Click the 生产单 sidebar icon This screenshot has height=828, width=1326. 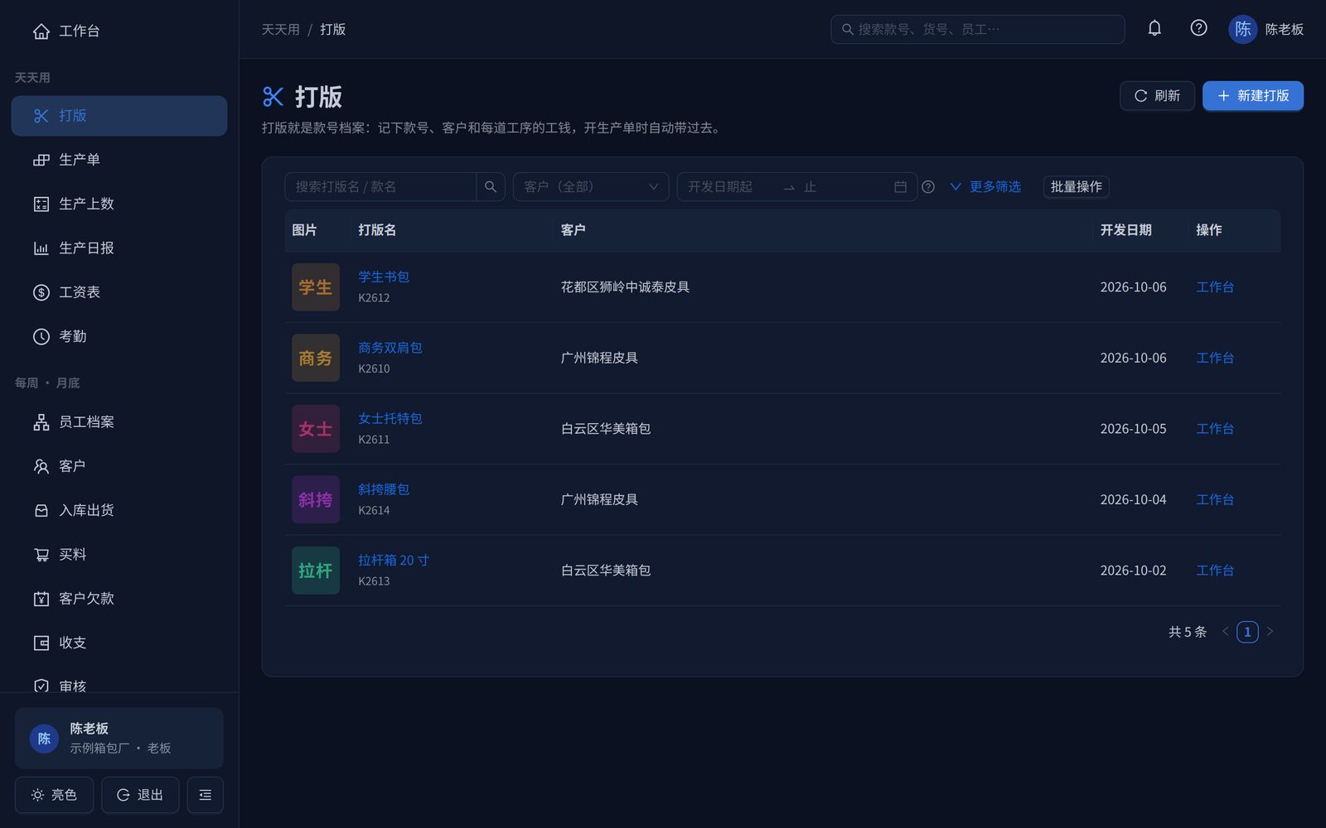tap(41, 160)
